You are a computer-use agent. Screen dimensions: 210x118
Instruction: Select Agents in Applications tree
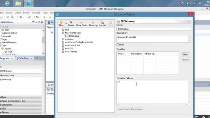pyautogui.click(x=8, y=49)
